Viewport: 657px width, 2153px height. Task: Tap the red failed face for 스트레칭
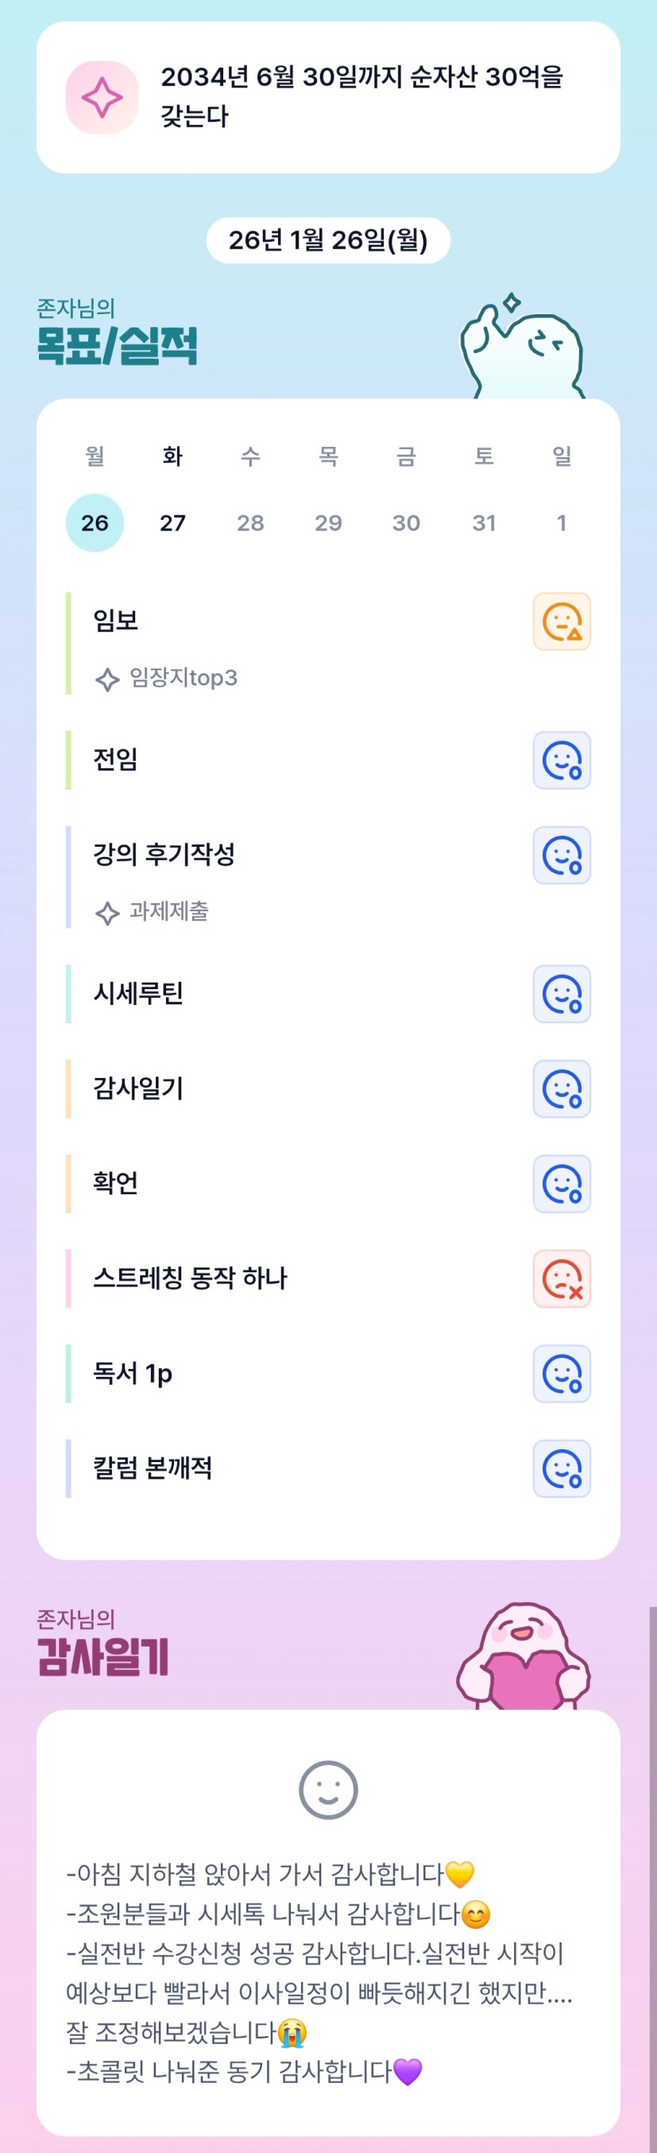click(562, 1278)
